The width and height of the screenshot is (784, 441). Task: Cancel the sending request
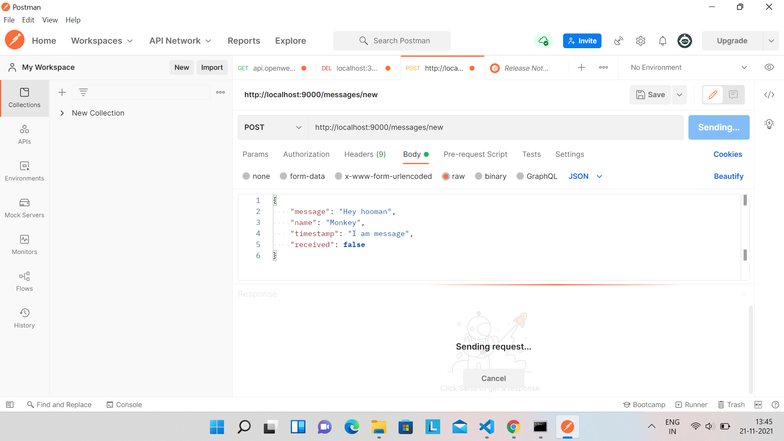(493, 378)
